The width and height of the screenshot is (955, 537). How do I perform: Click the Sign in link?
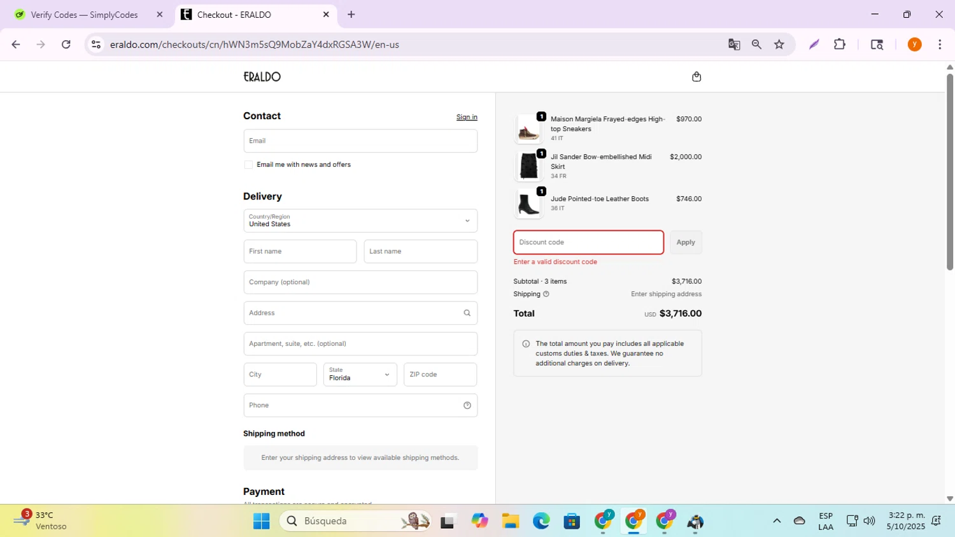pos(467,117)
